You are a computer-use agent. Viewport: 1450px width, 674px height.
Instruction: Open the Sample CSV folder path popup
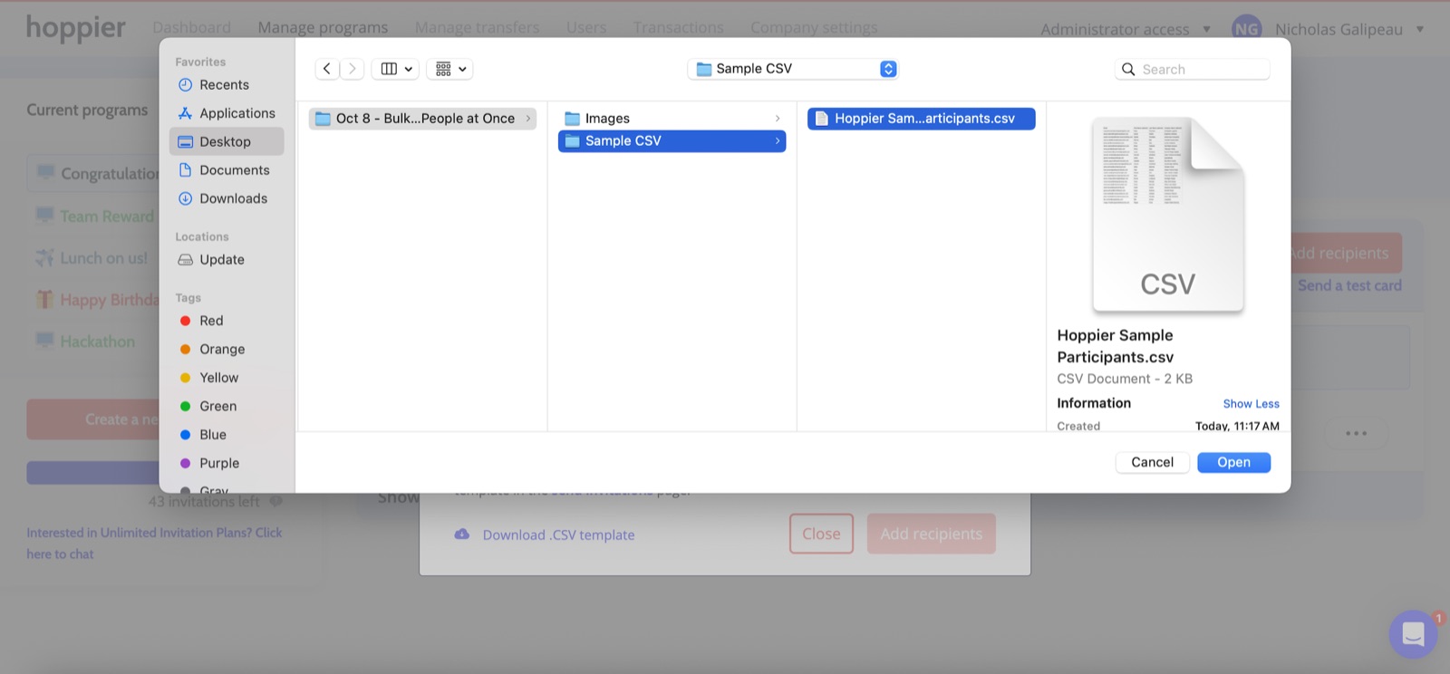pyautogui.click(x=793, y=69)
